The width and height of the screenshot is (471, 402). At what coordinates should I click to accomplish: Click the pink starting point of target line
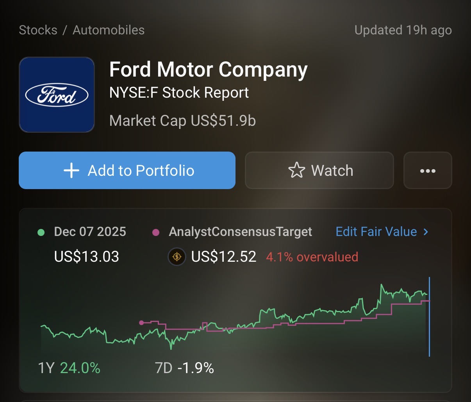coord(141,323)
